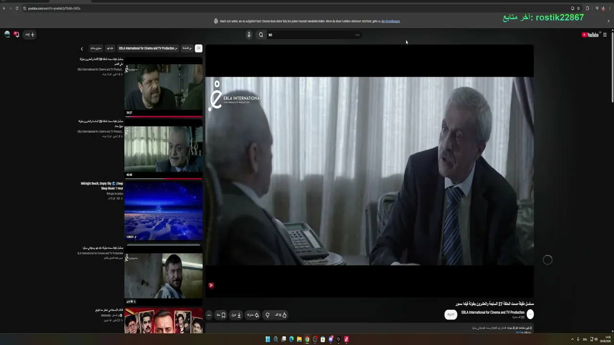Start voice search with microphone icon
The width and height of the screenshot is (614, 345).
click(x=249, y=34)
